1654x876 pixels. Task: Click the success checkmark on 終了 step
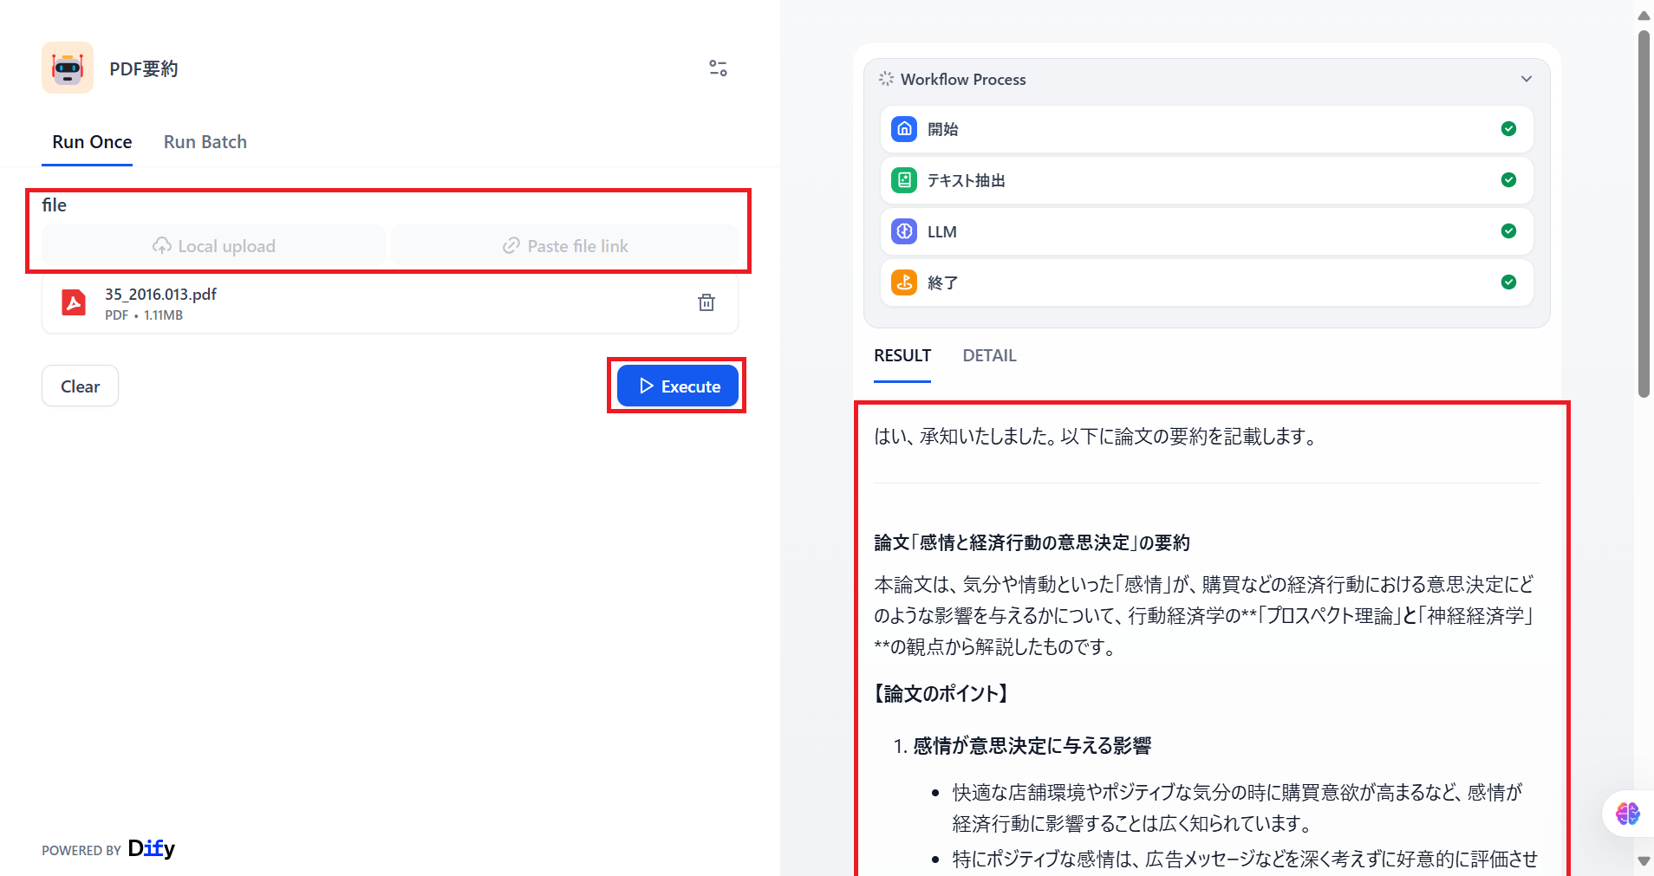1508,282
